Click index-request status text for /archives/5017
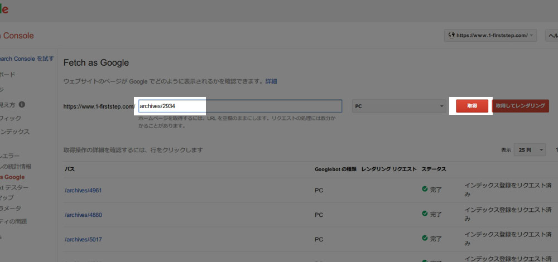This screenshot has width=558, height=262. point(508,239)
